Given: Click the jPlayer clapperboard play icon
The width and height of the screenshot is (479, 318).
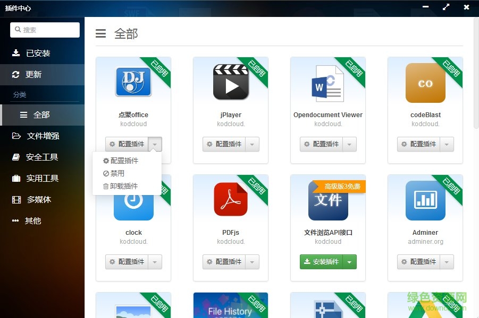Looking at the screenshot, I should tap(230, 81).
